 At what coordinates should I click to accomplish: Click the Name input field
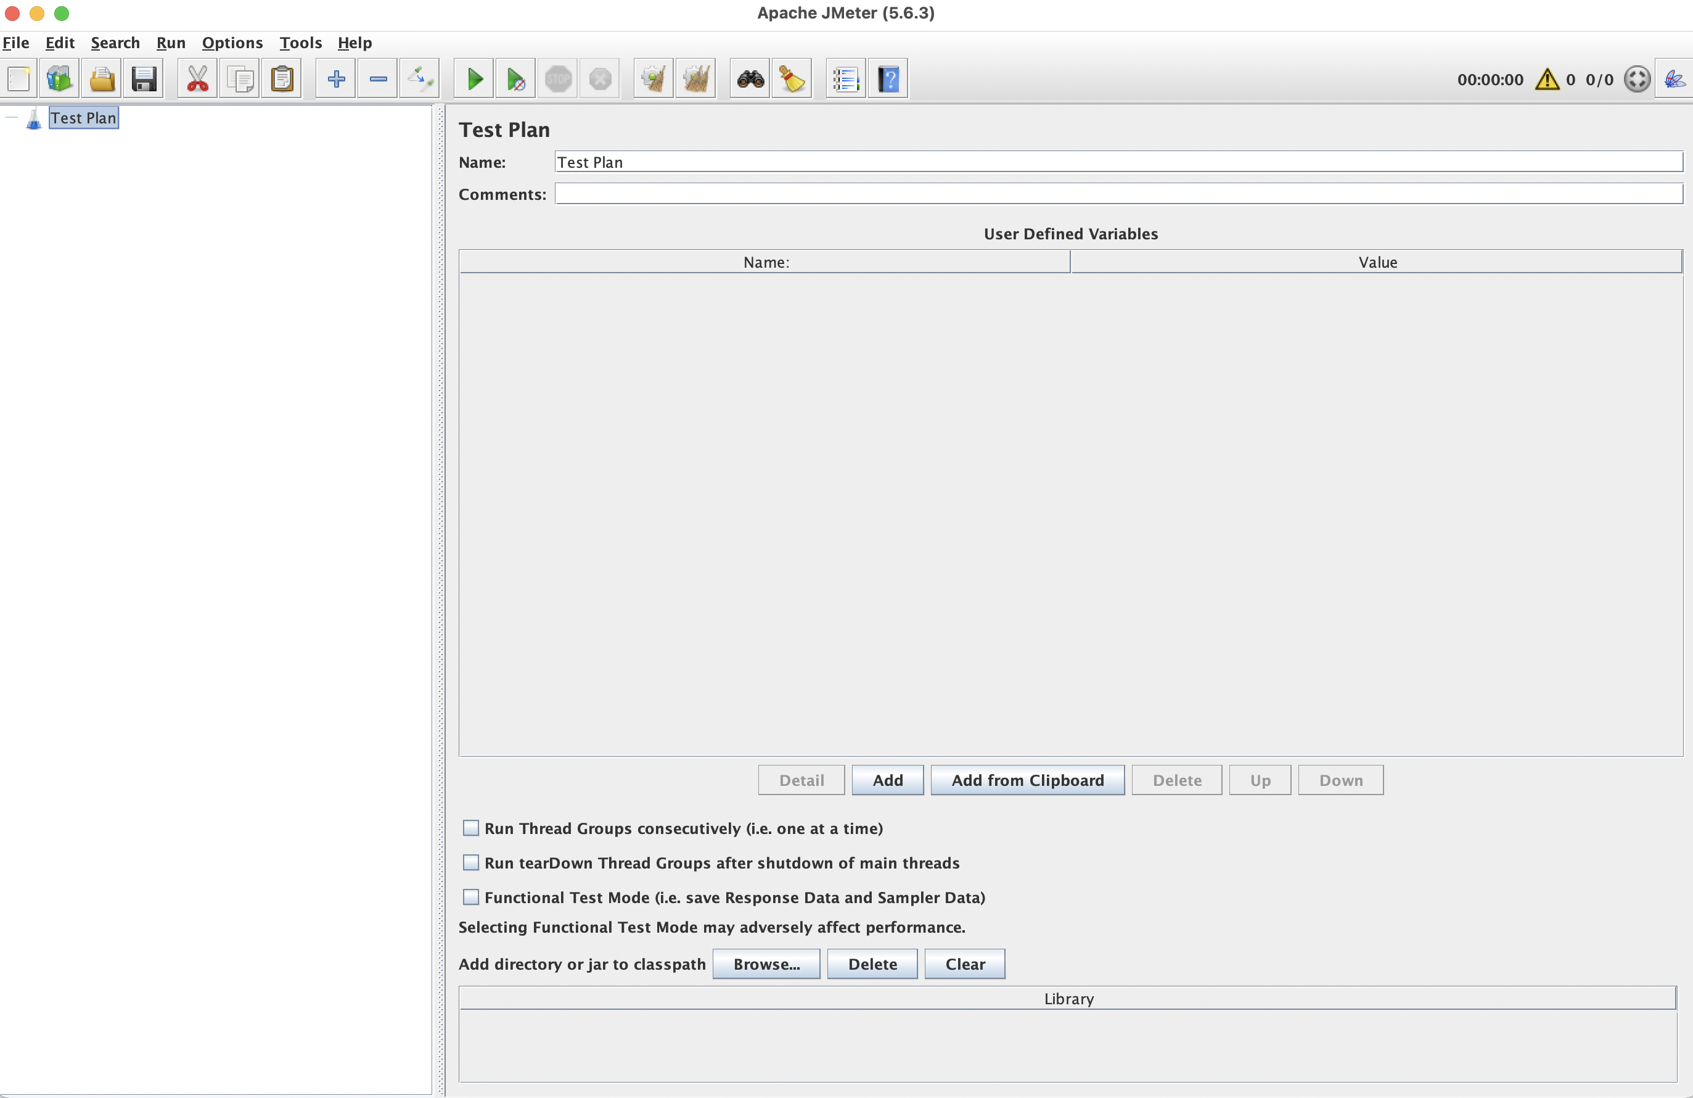click(1118, 162)
